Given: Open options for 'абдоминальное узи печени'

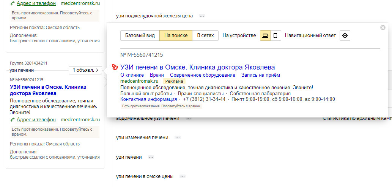Looking at the screenshot, I should (189, 118).
